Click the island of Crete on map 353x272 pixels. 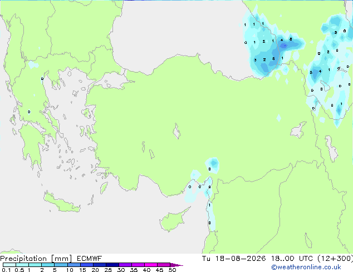click(61, 203)
